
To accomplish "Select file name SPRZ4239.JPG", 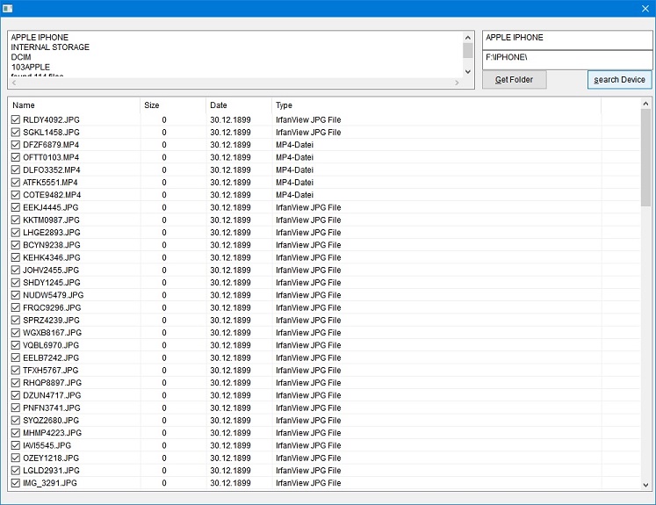I will [x=51, y=320].
